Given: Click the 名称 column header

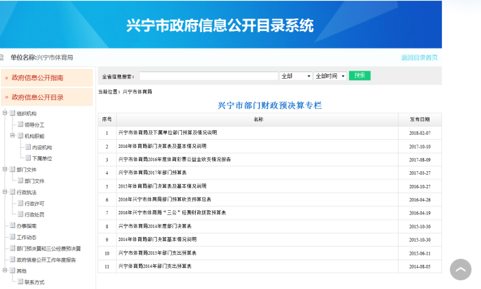Looking at the screenshot, I should [258, 119].
